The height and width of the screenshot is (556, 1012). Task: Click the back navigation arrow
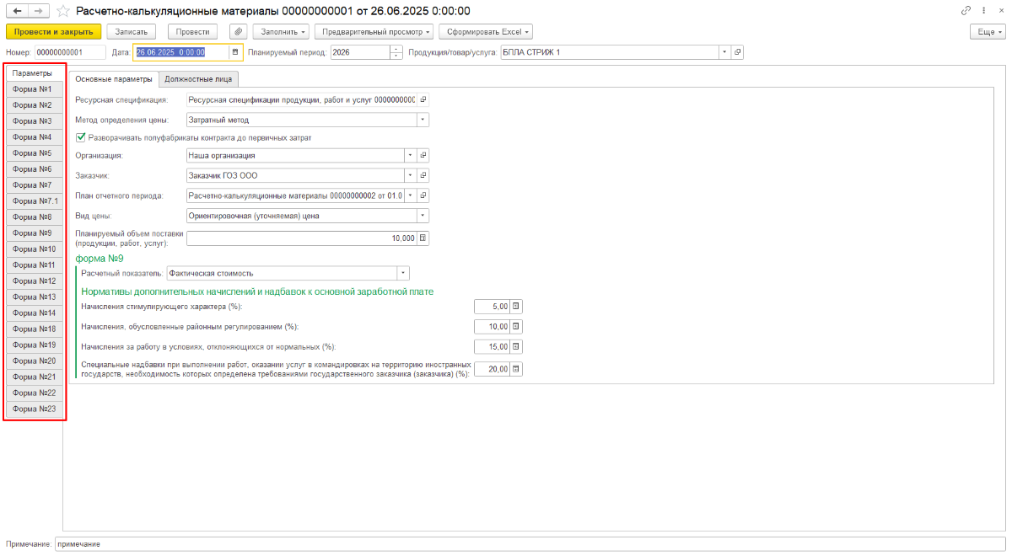point(16,11)
